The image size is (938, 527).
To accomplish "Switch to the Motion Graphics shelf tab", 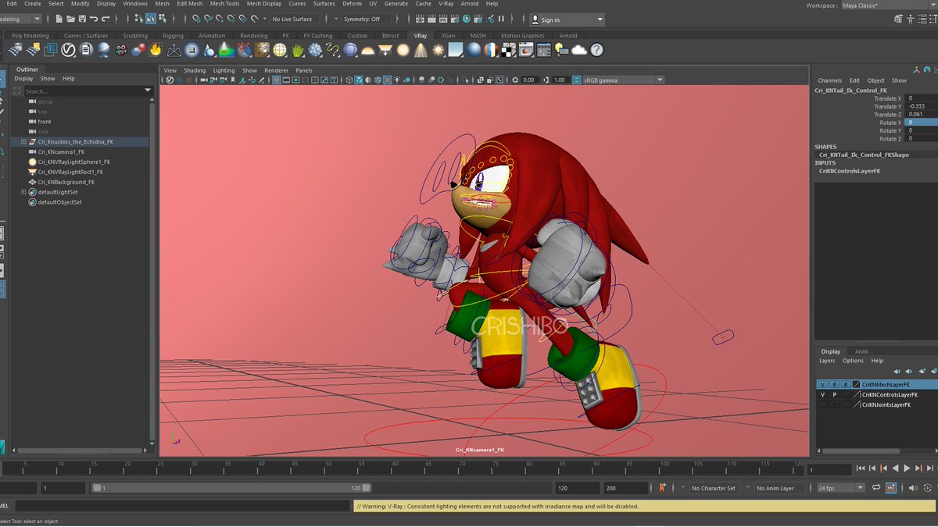I will click(522, 36).
